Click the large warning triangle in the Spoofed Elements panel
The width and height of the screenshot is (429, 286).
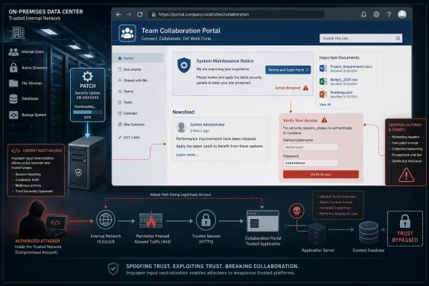click(x=407, y=174)
